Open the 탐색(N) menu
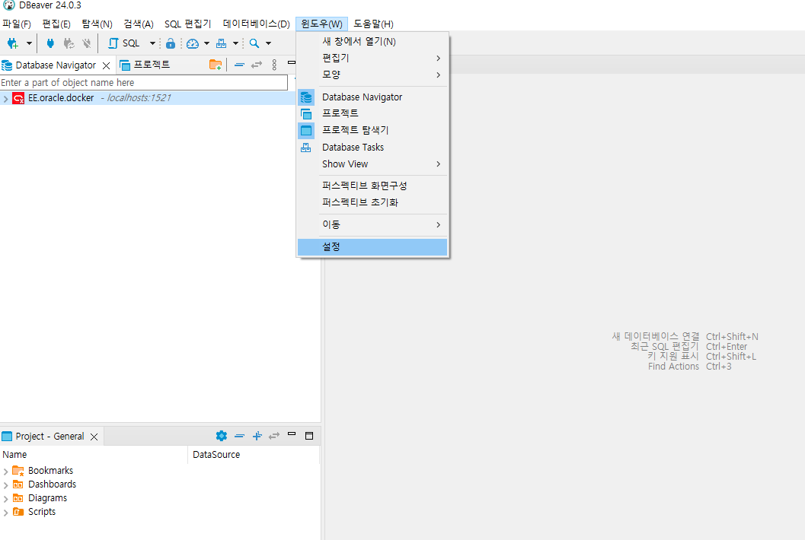This screenshot has height=540, width=805. (x=97, y=24)
